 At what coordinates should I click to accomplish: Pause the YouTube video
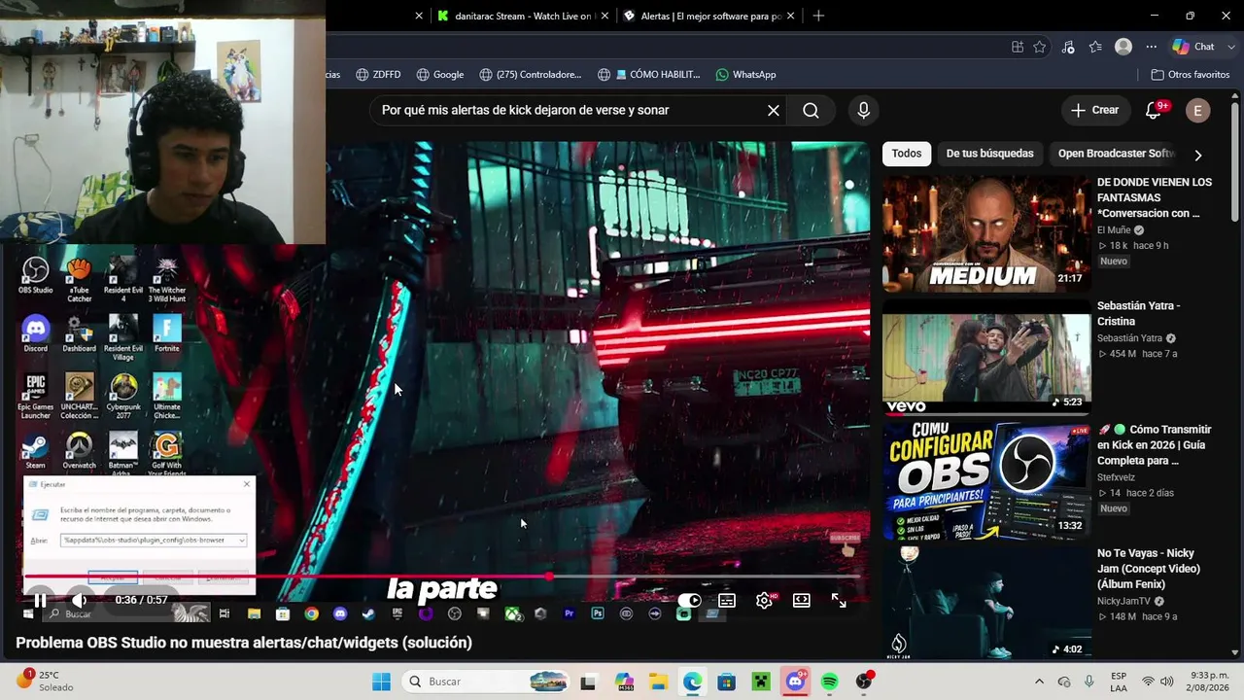(40, 601)
